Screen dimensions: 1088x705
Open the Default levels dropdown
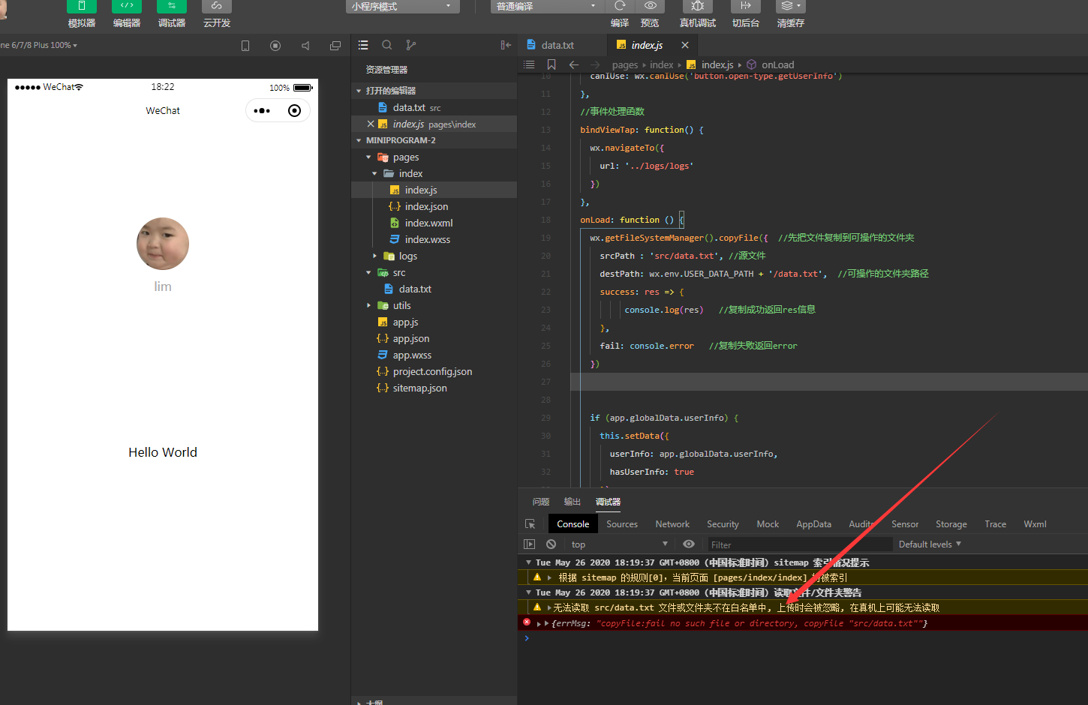(930, 544)
